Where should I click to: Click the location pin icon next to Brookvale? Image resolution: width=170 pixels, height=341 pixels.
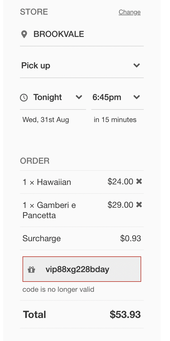tap(24, 34)
